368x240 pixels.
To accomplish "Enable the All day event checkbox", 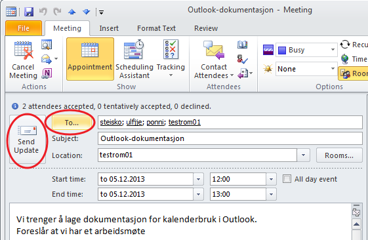I will pos(287,179).
